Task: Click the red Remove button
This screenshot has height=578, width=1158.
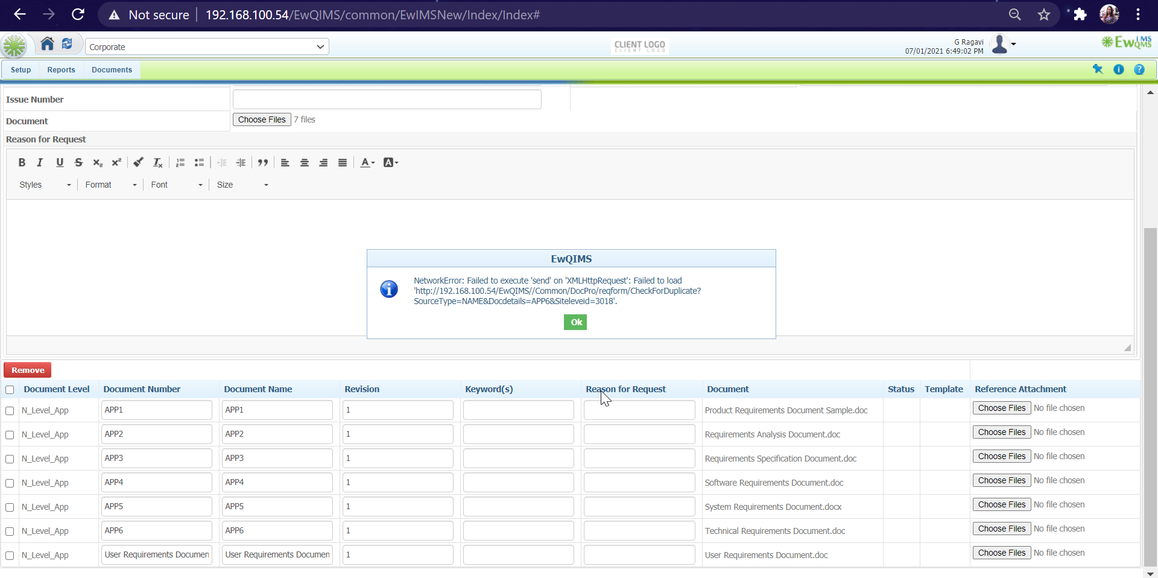Action: [x=28, y=370]
